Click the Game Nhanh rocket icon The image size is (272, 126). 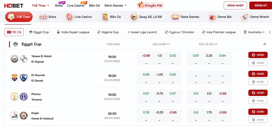tap(245, 17)
